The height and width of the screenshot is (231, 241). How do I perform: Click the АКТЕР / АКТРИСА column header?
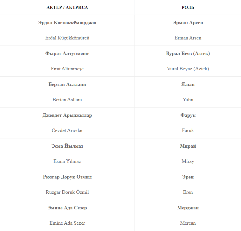click(67, 7)
